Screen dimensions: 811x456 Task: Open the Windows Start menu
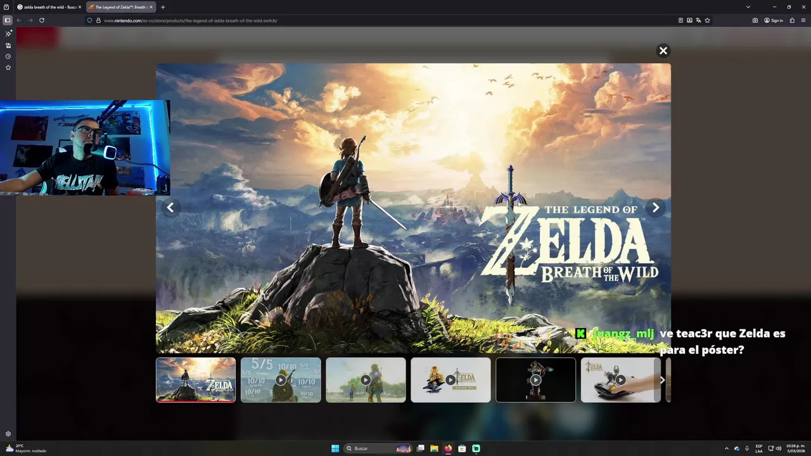pos(335,448)
